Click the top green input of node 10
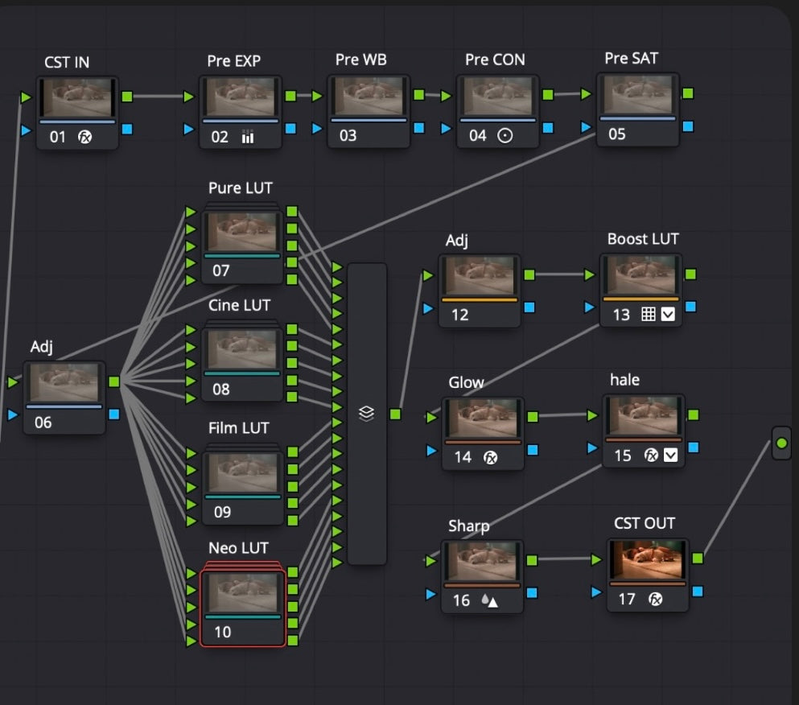This screenshot has height=705, width=799. coord(191,574)
